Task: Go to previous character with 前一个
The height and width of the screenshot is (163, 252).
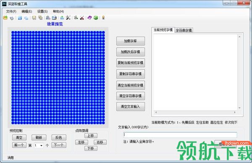Action: click(x=19, y=145)
